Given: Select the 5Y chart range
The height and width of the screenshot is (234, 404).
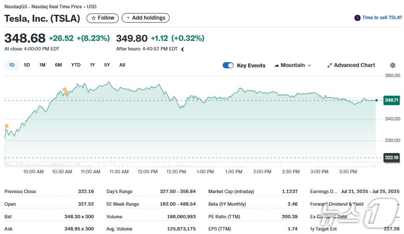Looking at the screenshot, I should pyautogui.click(x=107, y=65).
